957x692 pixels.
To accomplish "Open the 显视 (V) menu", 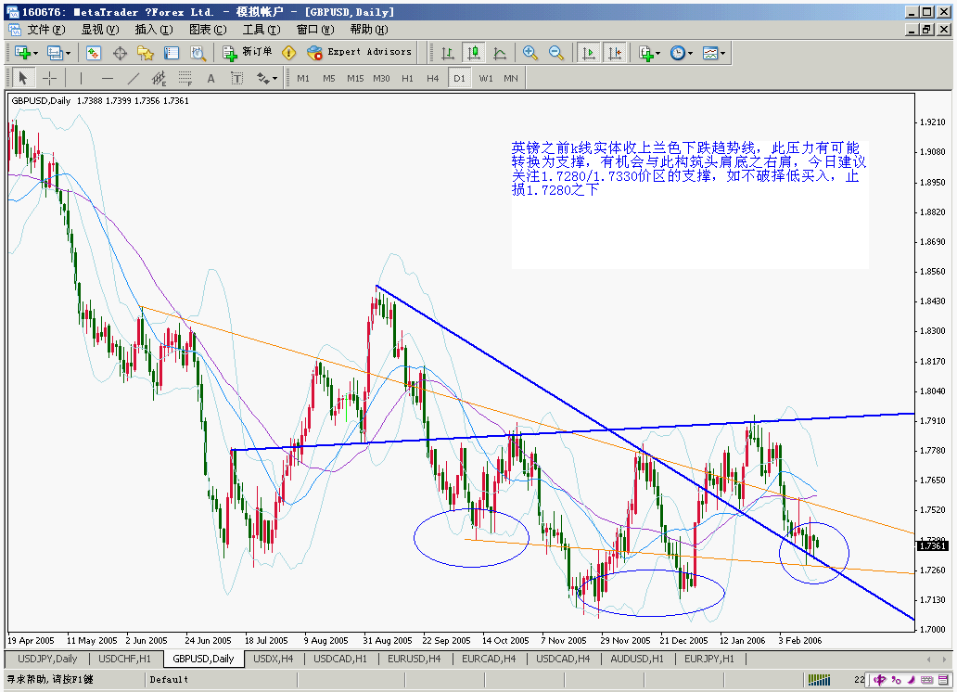I will [x=100, y=30].
